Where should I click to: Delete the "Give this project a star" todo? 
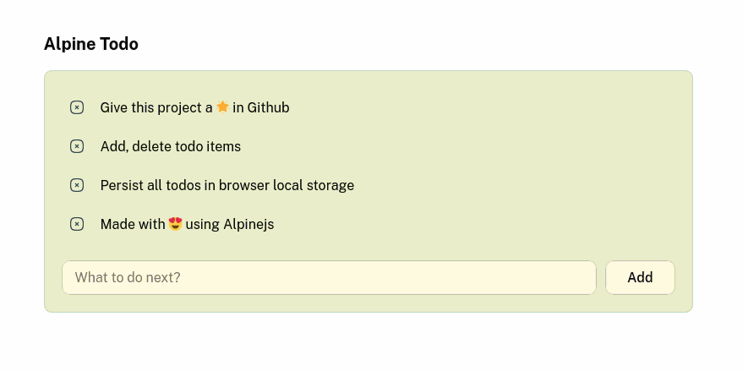point(77,107)
